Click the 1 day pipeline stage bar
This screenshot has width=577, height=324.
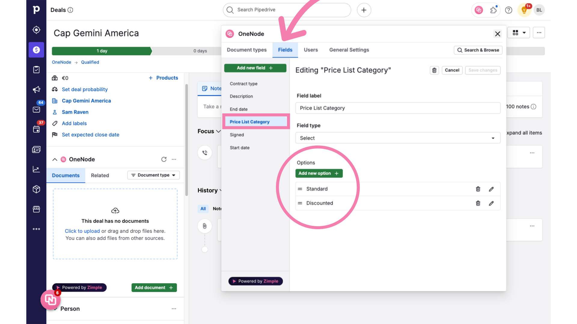102,51
